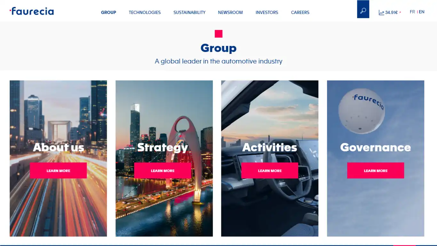Viewport: 437px width, 246px height.
Task: Open the Technologies menu
Action: pyautogui.click(x=145, y=12)
